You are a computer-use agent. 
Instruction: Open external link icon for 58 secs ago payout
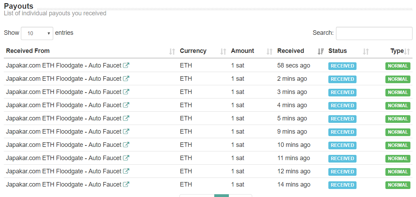[126, 65]
